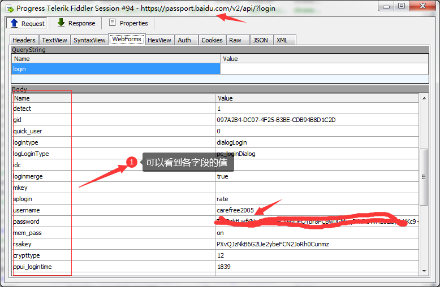Select the idc field name
The image size is (440, 287).
tap(17, 165)
